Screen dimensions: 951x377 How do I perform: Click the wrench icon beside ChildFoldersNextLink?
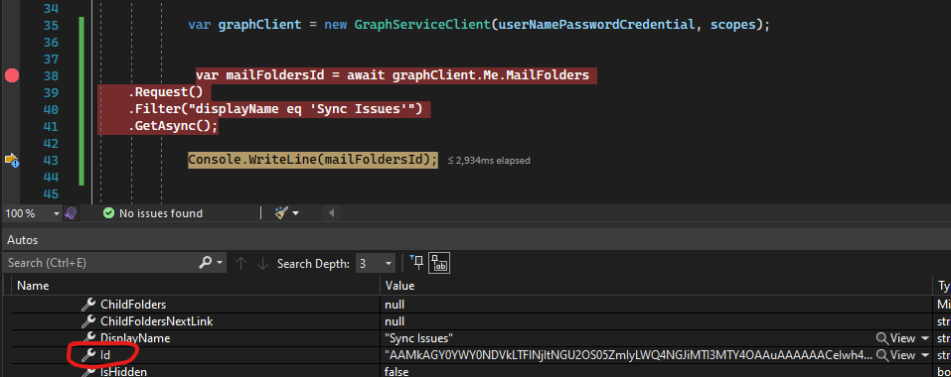pyautogui.click(x=88, y=321)
